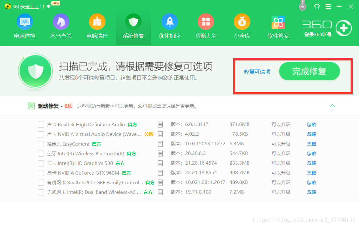Open details icon for Realtek PCIe GBE

coord(160,183)
